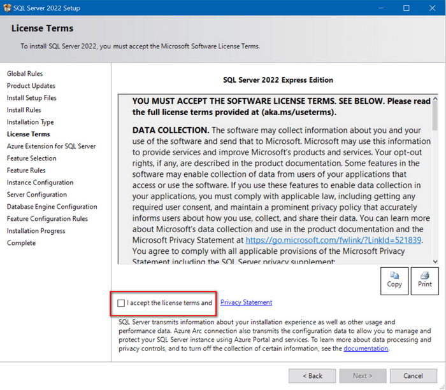Click the Cancel button
Viewport: 446px width, 390px height.
[414, 376]
